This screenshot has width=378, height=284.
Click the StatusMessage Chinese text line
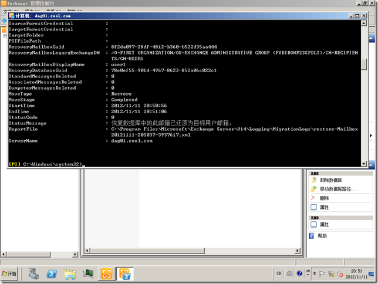coord(171,123)
